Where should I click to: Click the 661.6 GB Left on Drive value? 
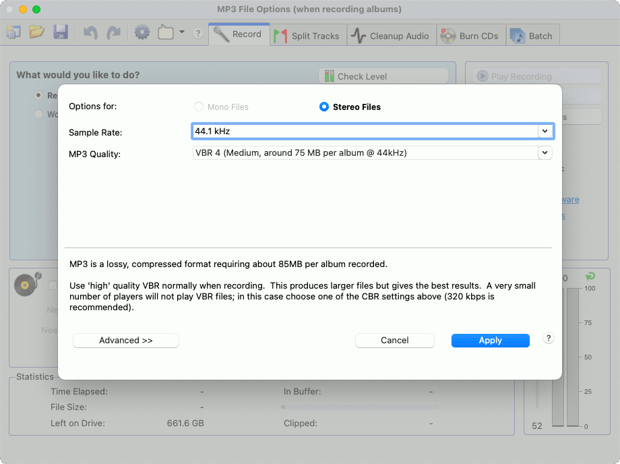(185, 424)
